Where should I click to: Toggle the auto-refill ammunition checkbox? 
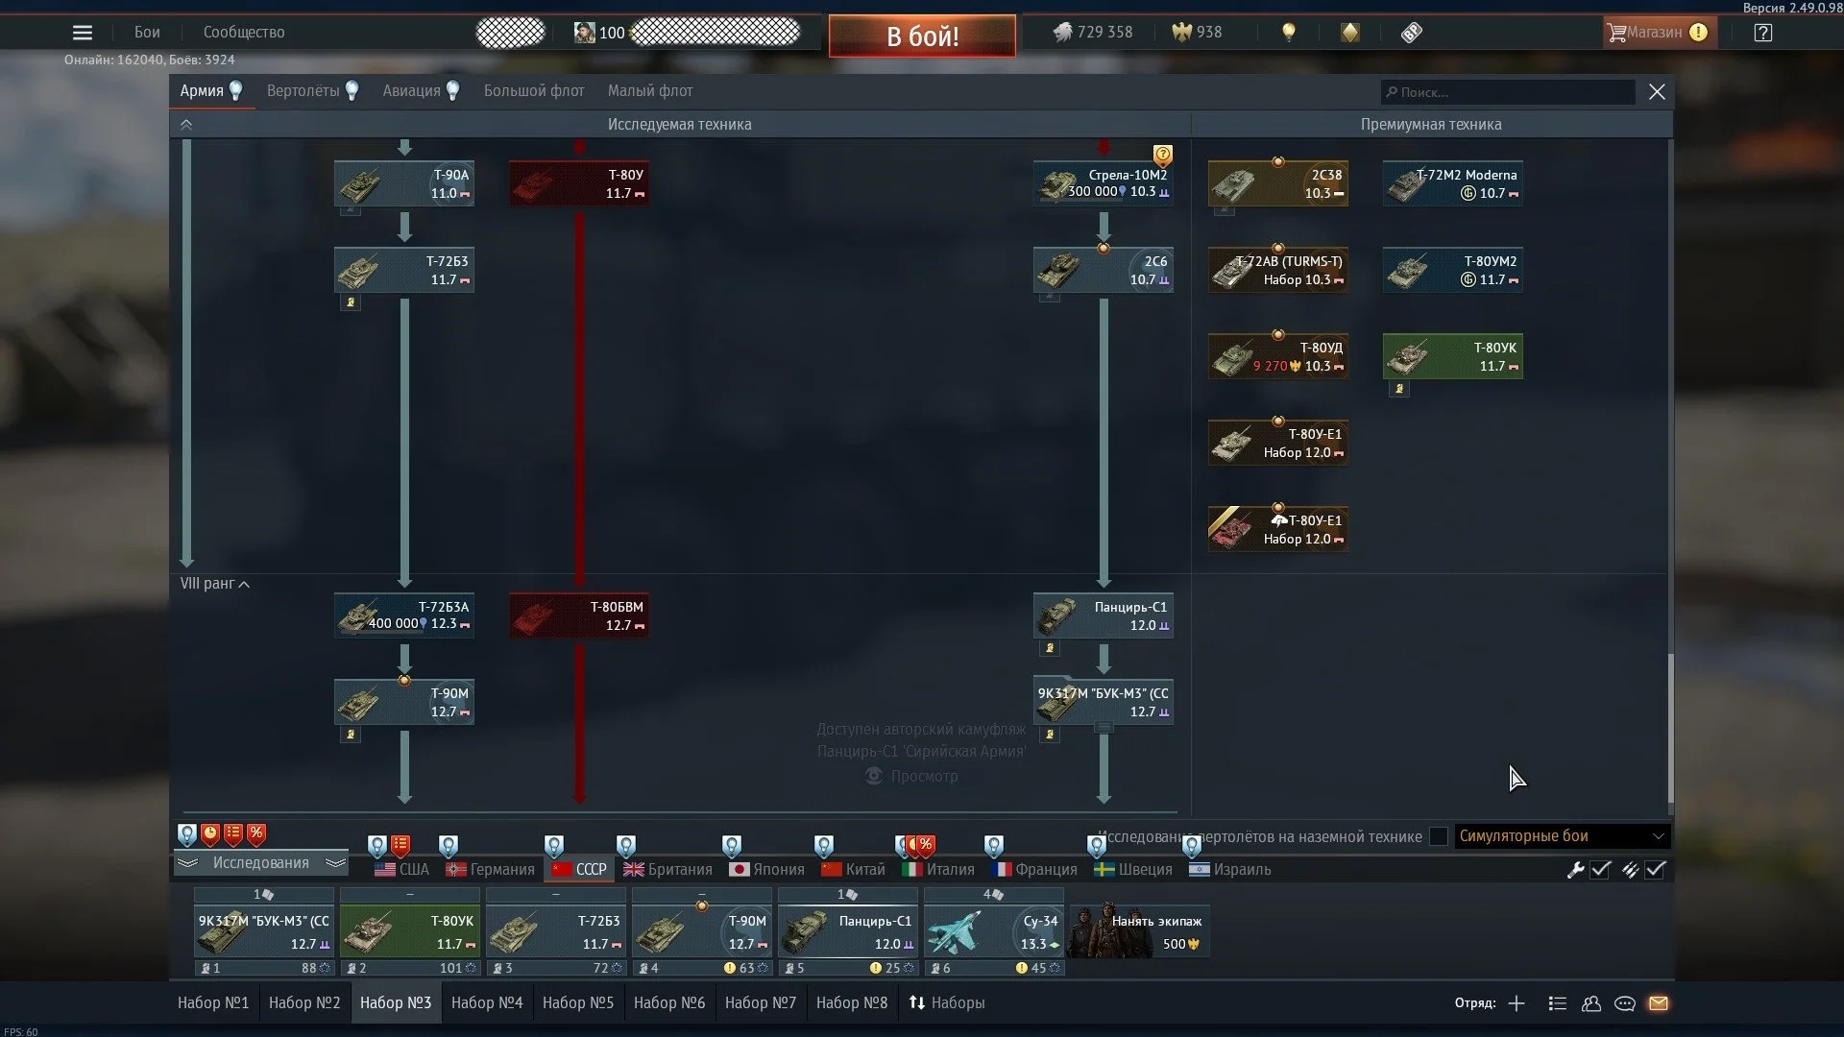pos(1655,870)
